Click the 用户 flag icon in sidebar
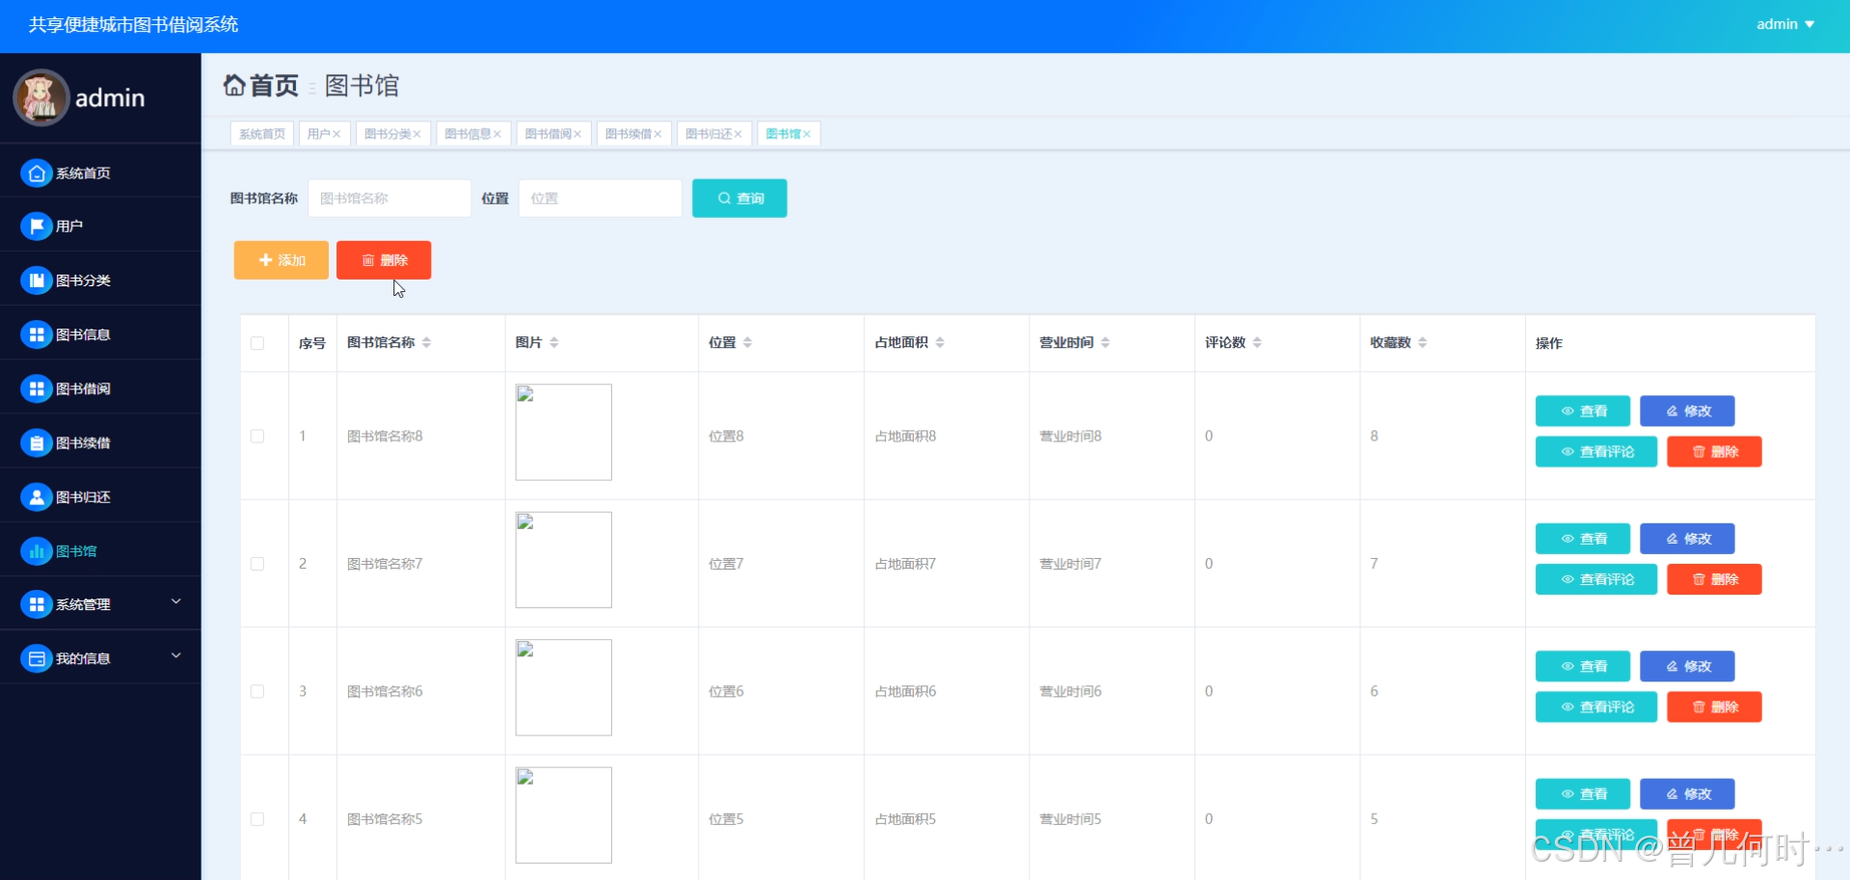The image size is (1850, 880). [36, 227]
